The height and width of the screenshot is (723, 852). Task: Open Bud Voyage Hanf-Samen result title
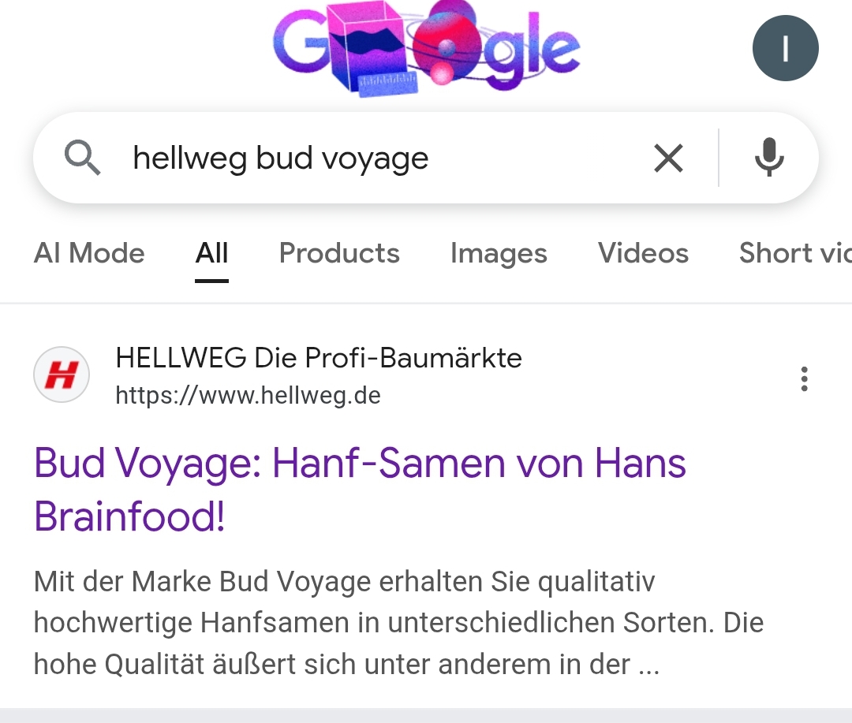(360, 490)
